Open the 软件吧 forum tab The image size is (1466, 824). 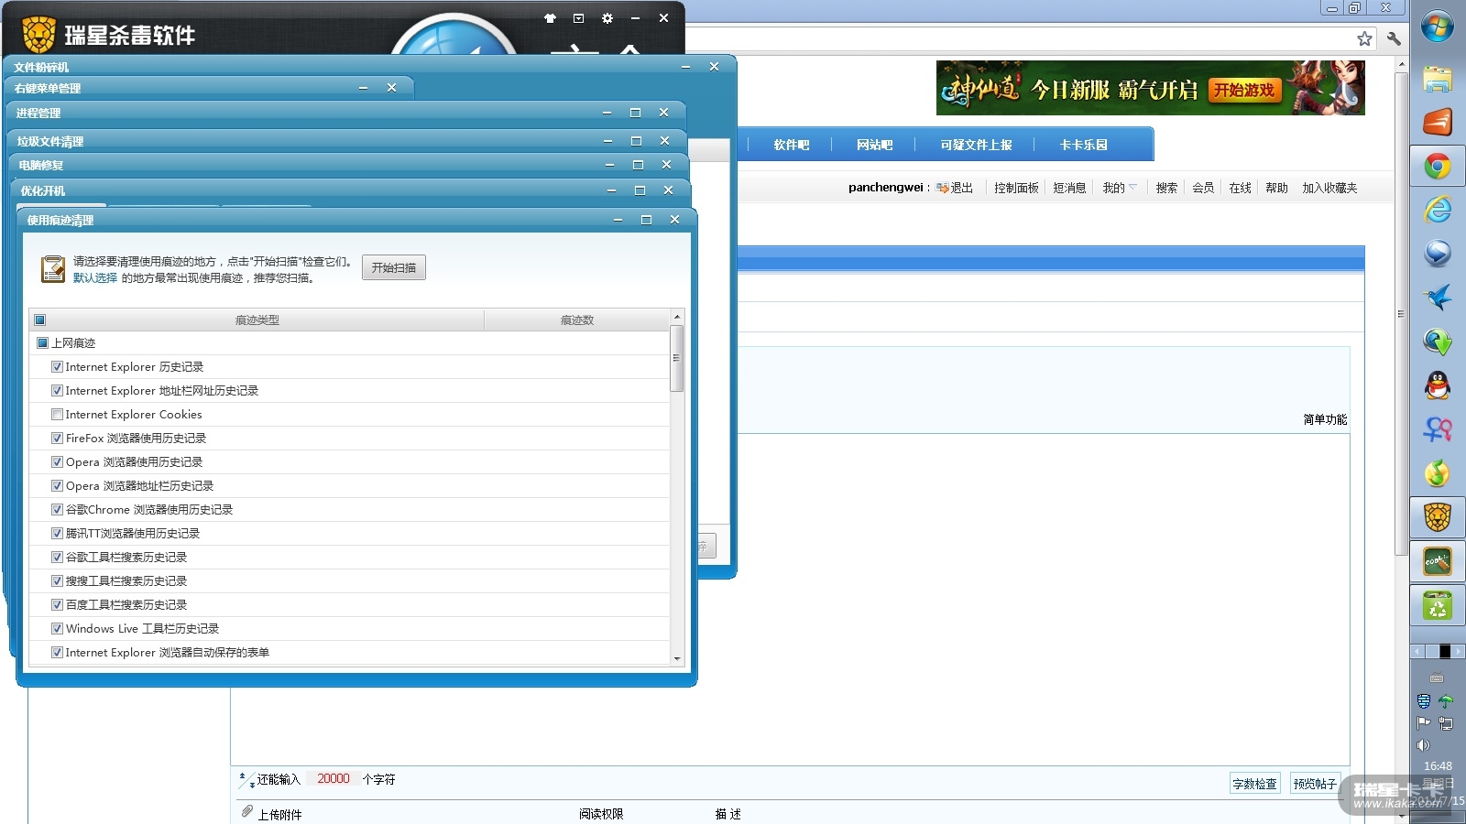click(792, 145)
